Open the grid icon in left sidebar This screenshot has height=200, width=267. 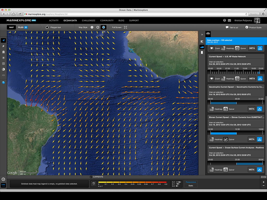(x=3, y=64)
